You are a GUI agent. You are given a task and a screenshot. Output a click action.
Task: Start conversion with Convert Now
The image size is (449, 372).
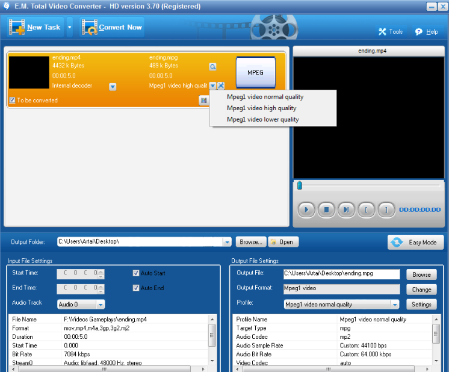tap(112, 27)
